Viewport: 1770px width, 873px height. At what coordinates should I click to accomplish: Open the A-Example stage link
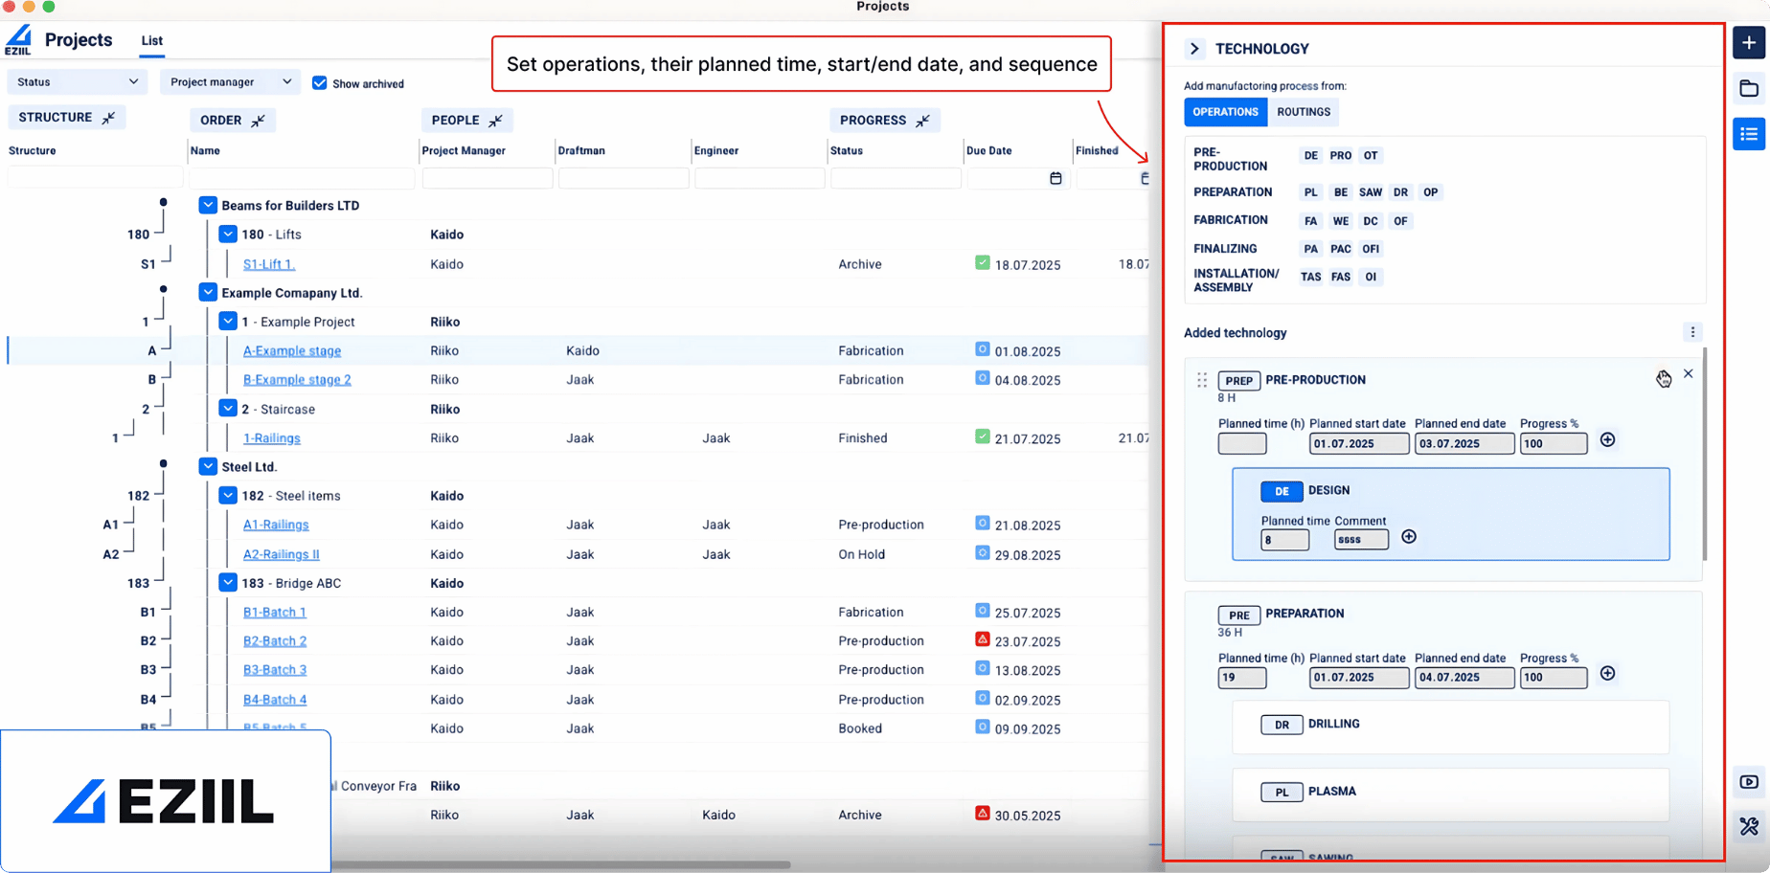(x=292, y=351)
